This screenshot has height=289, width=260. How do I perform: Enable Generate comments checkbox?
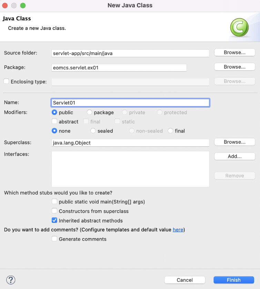click(x=54, y=239)
